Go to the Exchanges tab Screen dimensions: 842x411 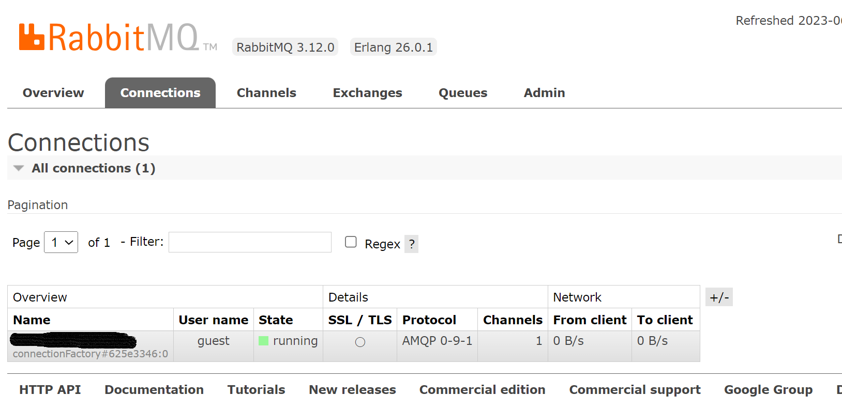click(367, 93)
